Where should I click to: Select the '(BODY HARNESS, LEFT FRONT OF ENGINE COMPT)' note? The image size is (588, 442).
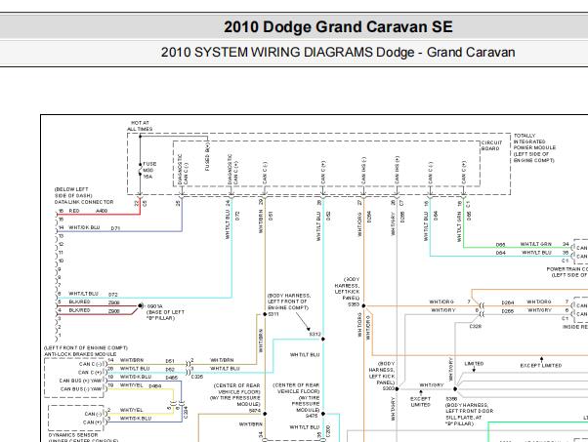(x=289, y=301)
